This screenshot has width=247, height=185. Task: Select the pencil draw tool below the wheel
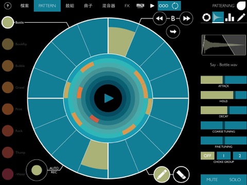(x=162, y=174)
